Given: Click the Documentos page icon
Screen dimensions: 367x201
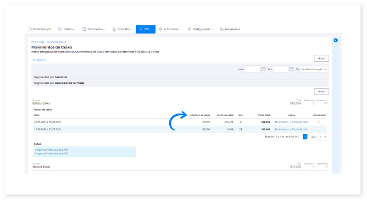Looking at the screenshot, I should (x=84, y=29).
